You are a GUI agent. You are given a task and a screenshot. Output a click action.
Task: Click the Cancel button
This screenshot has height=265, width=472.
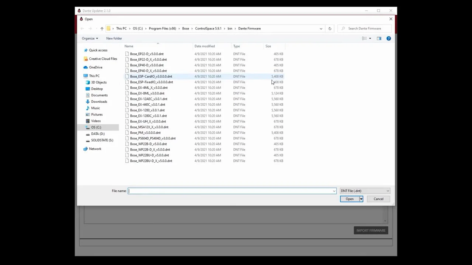[x=378, y=199]
